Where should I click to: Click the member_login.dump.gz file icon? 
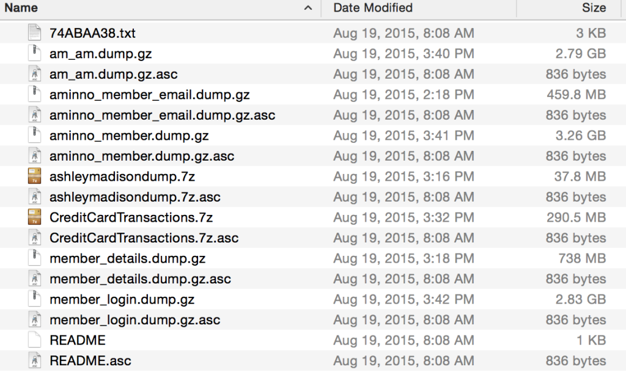(x=34, y=299)
